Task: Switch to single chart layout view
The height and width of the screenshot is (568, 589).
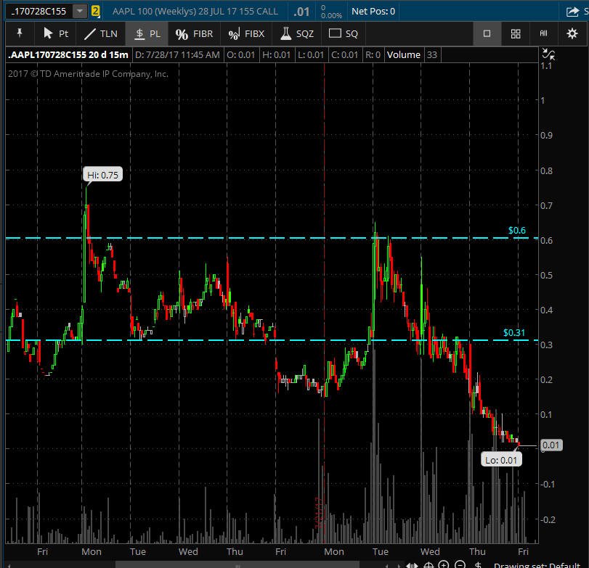Action: coord(487,34)
